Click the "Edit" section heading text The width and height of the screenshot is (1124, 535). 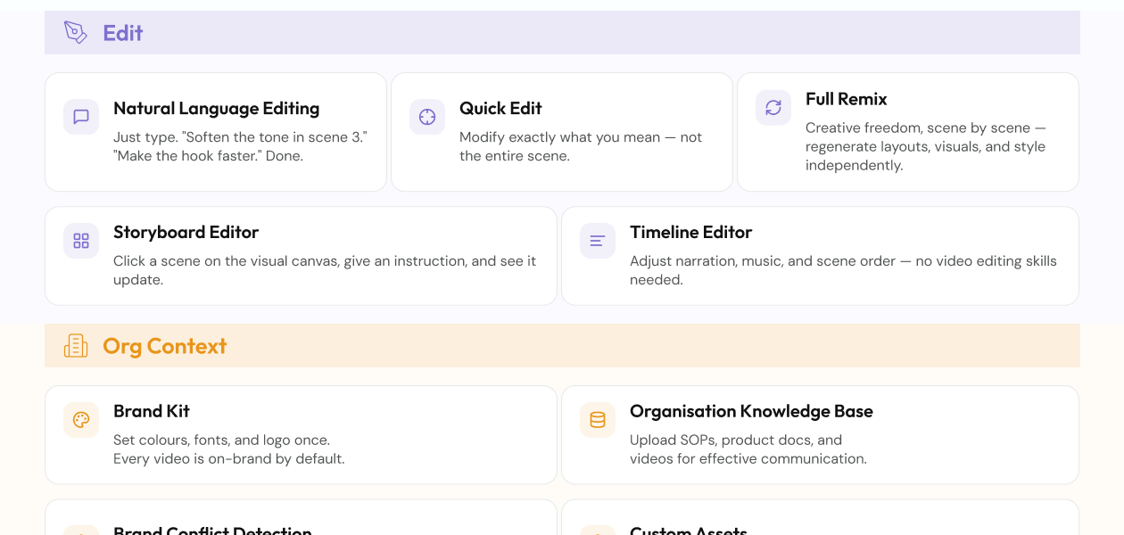tap(123, 33)
